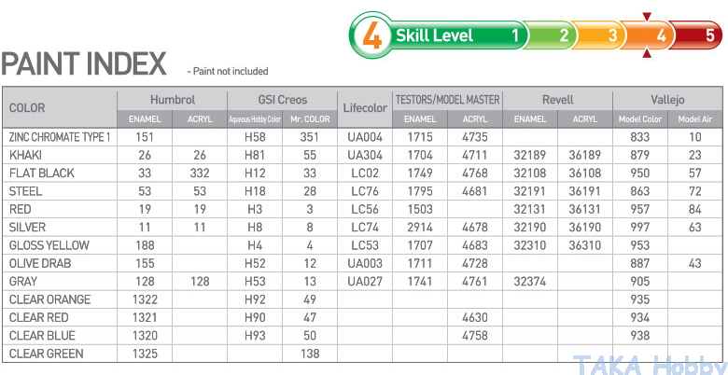The width and height of the screenshot is (728, 375).
Task: Click the Humbrol column header
Action: (173, 100)
